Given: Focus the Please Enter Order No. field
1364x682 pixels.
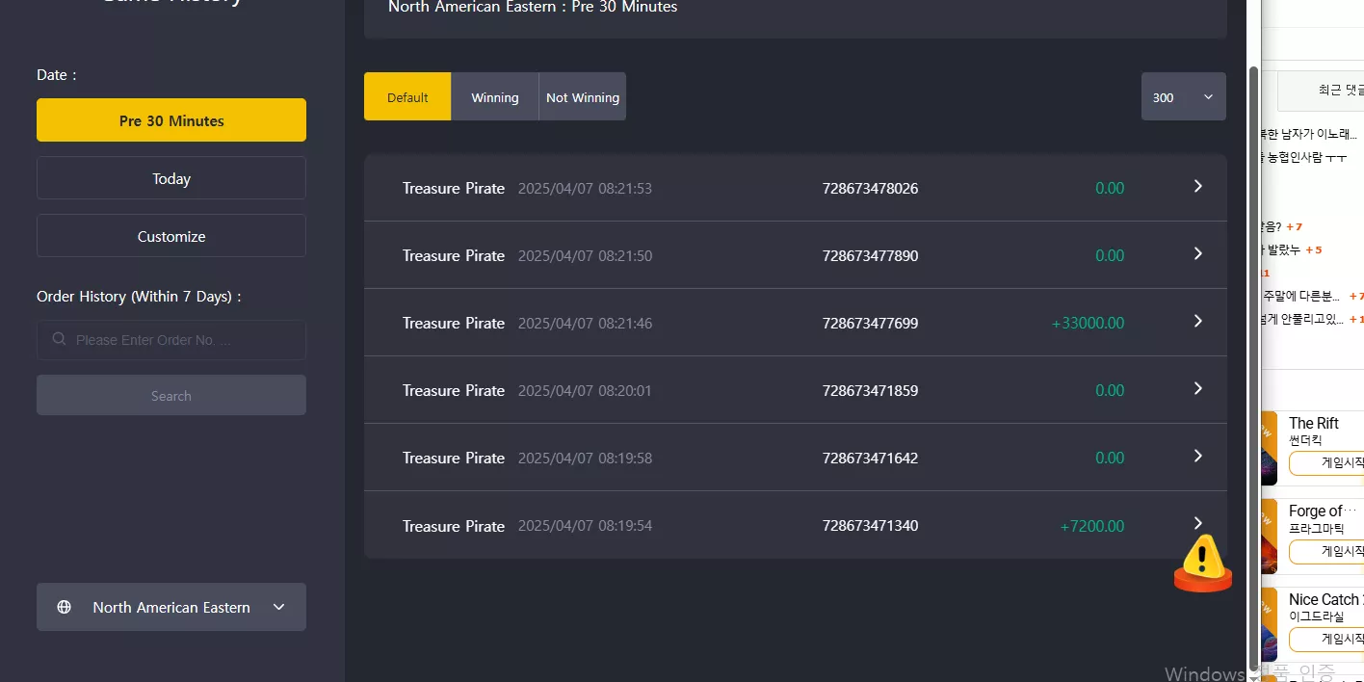Looking at the screenshot, I should click(171, 340).
